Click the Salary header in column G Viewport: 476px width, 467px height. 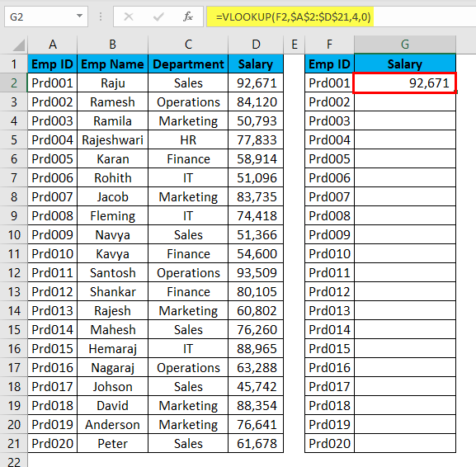405,64
